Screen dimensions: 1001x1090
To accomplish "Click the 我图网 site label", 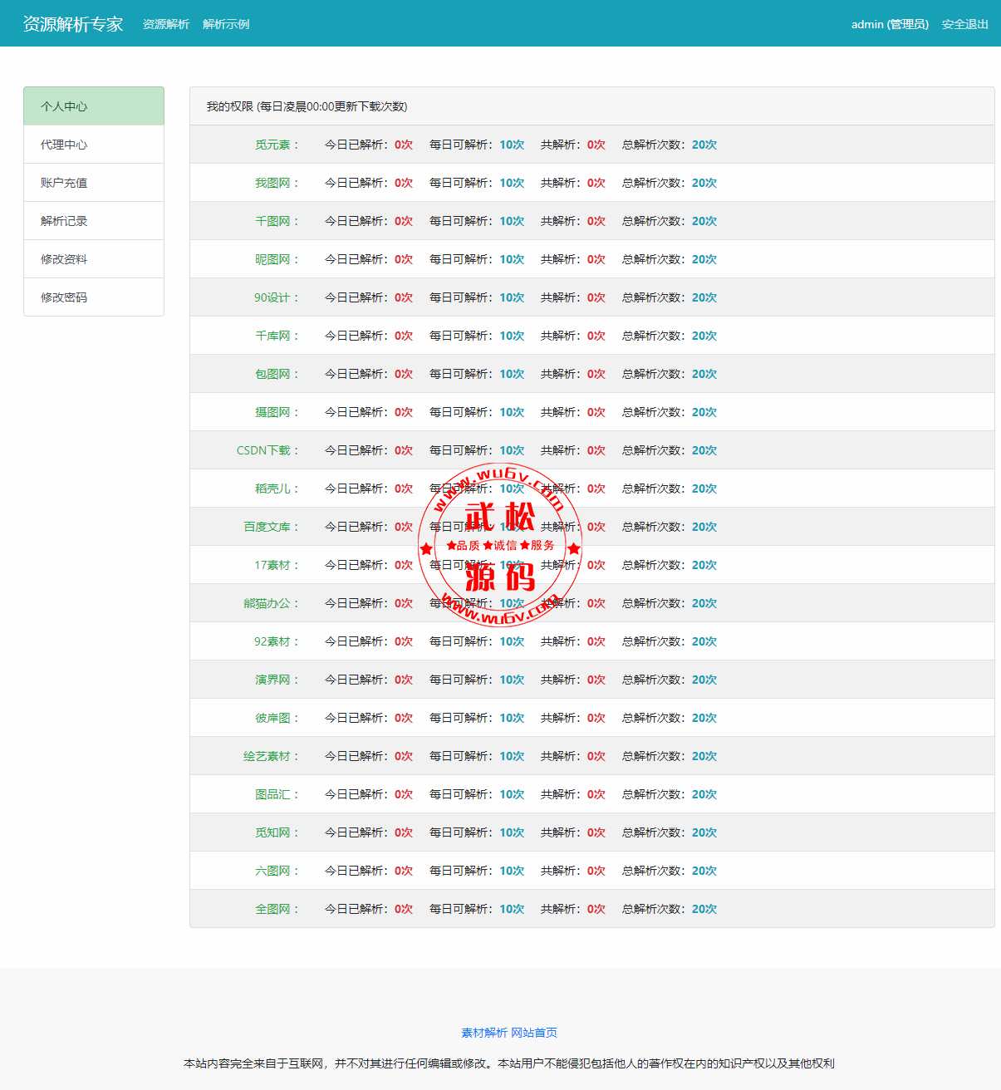I will [277, 183].
